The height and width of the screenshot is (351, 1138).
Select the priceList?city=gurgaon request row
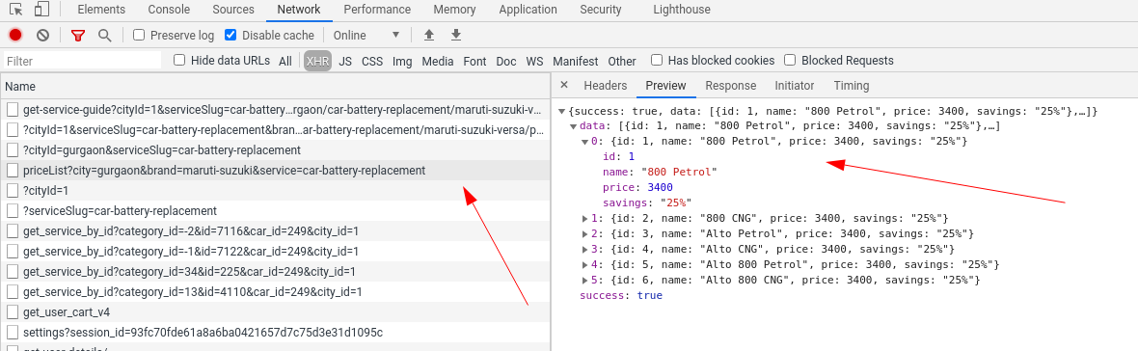(x=275, y=171)
